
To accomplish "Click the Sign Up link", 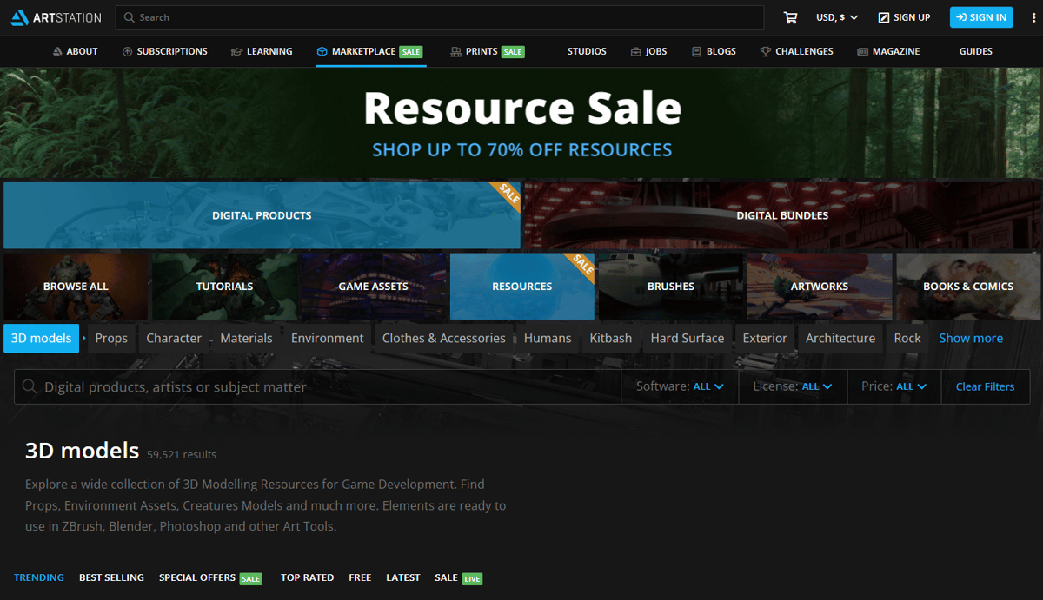I will pyautogui.click(x=904, y=17).
